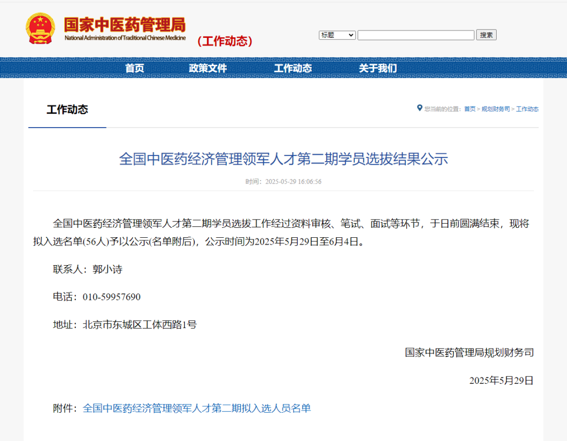Open the 政策文件 navigation menu item
Screen dimensions: 567x441
[207, 68]
